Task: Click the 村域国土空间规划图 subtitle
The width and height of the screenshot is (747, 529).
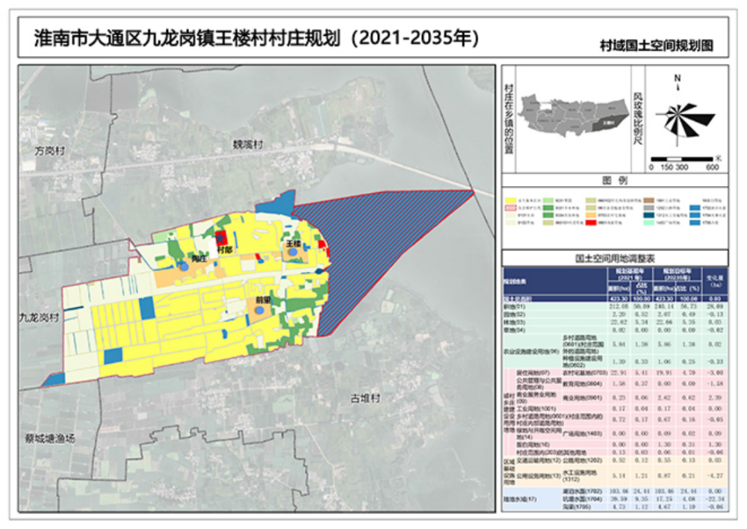Action: [656, 46]
